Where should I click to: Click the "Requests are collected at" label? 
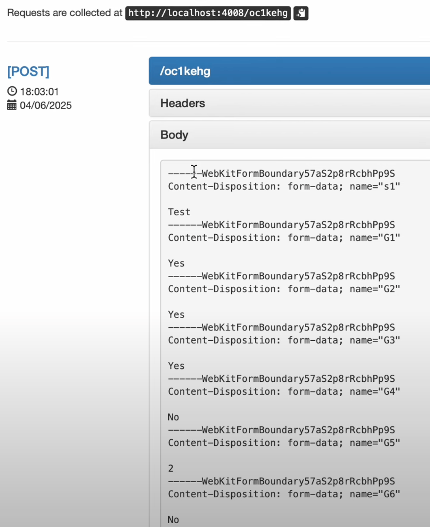65,13
